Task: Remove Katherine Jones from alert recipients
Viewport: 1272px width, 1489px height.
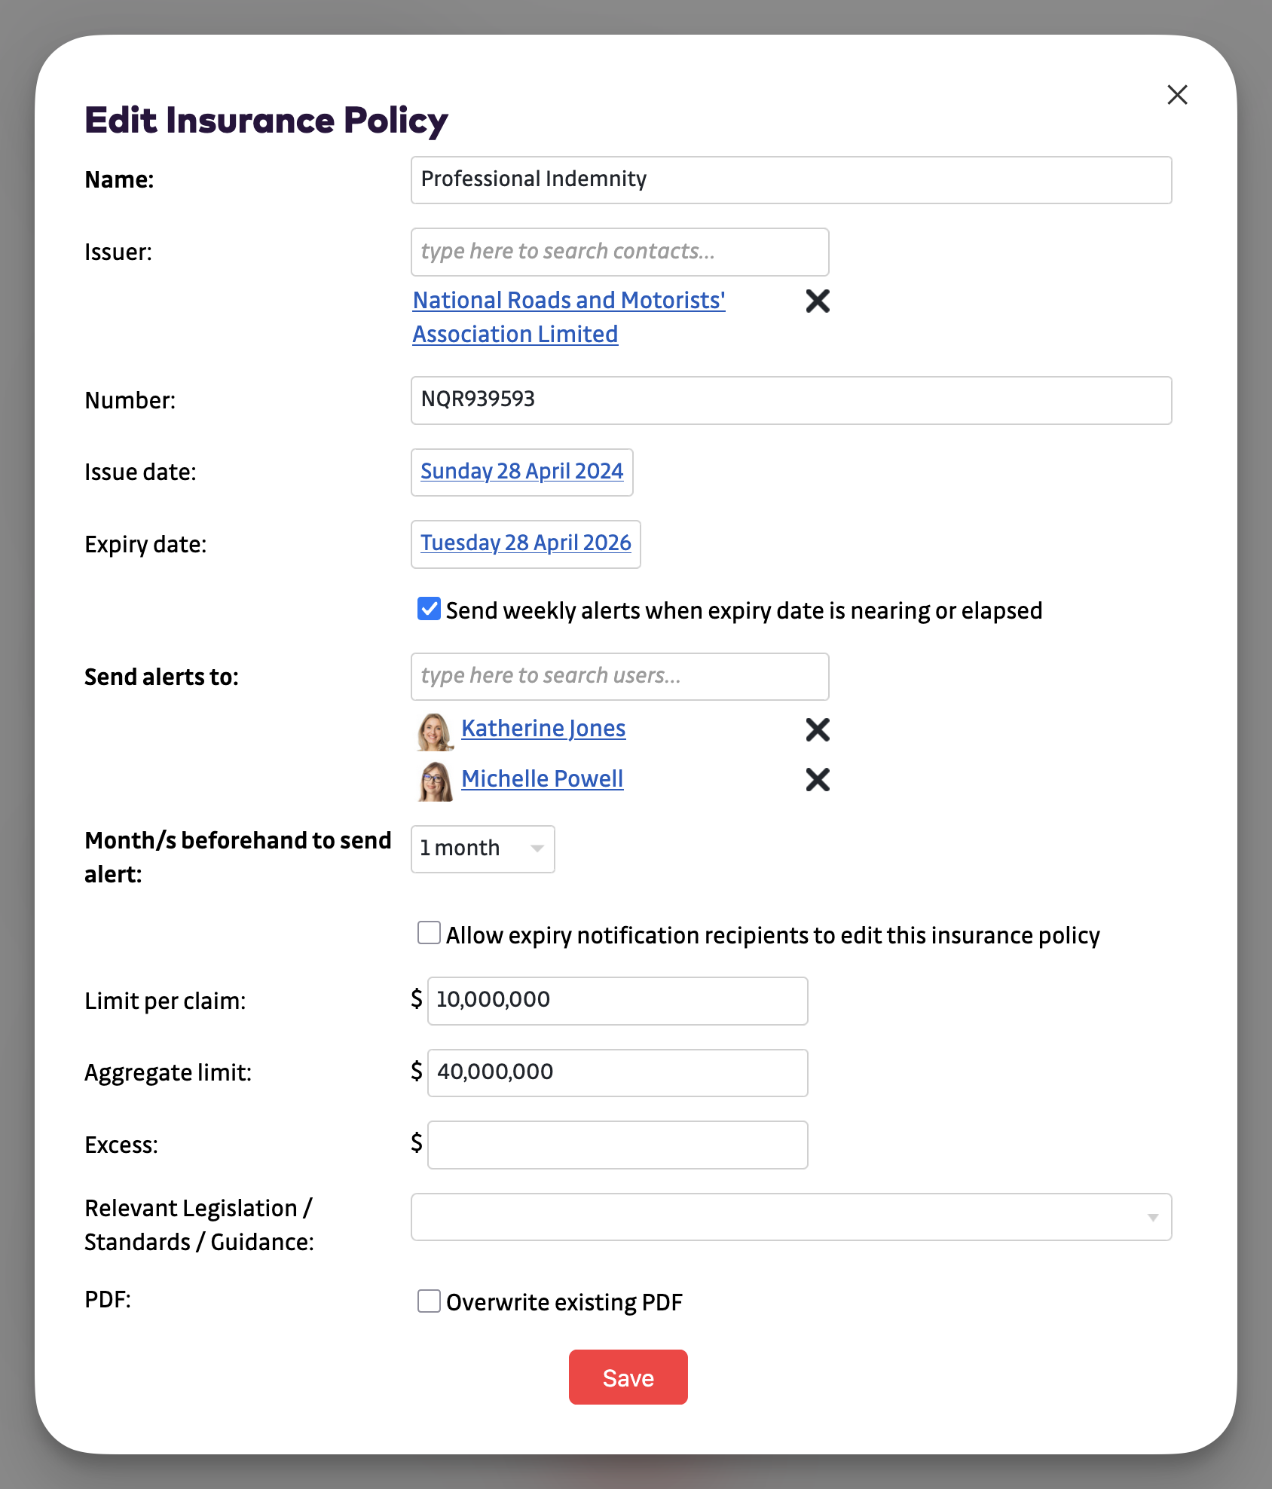Action: [818, 729]
